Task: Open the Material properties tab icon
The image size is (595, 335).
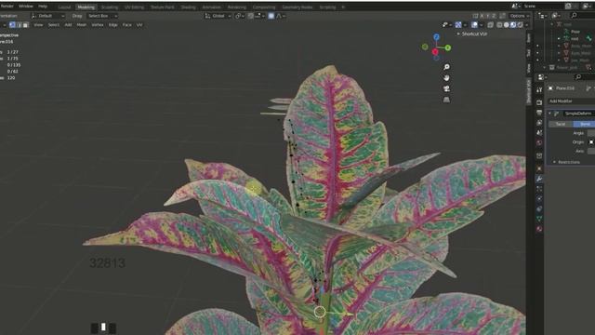Action: (539, 229)
